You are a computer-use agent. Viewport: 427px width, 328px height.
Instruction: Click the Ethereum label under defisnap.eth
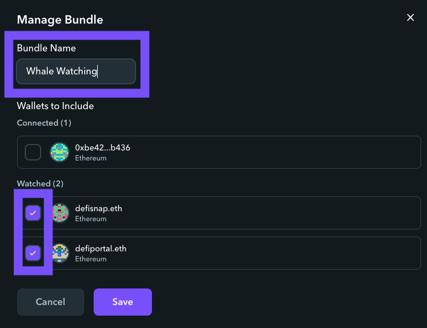click(91, 219)
